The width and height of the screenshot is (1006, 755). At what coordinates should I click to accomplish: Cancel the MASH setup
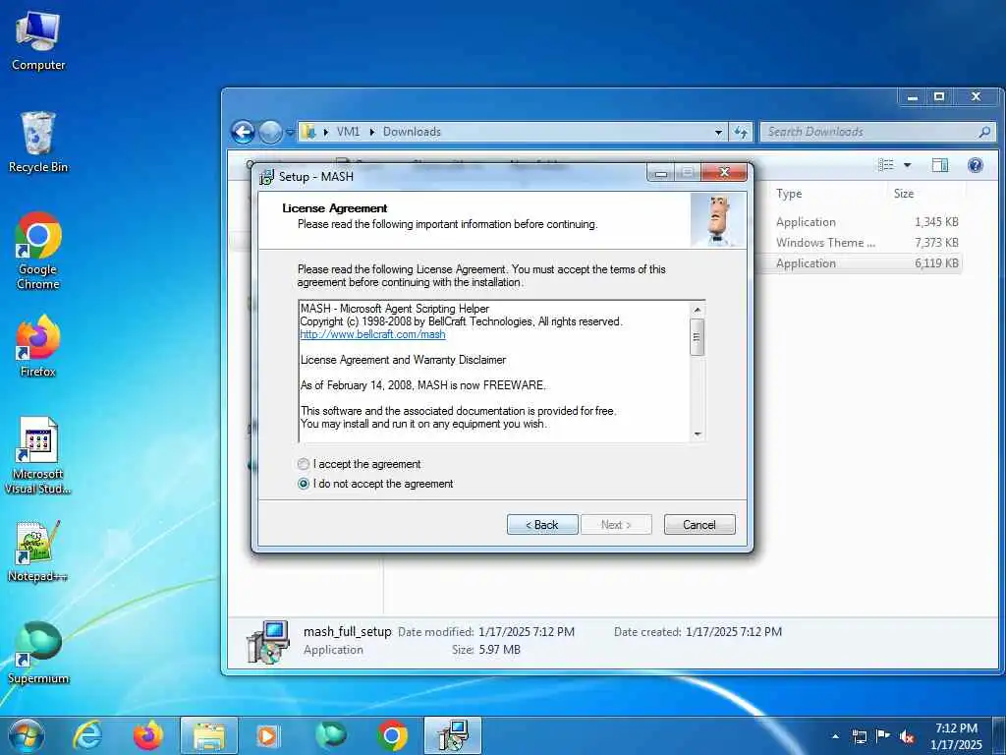click(x=699, y=525)
